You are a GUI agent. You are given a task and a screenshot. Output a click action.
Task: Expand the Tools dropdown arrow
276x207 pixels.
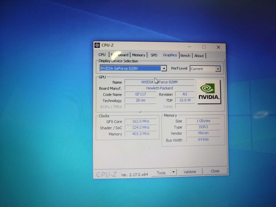[x=173, y=172]
